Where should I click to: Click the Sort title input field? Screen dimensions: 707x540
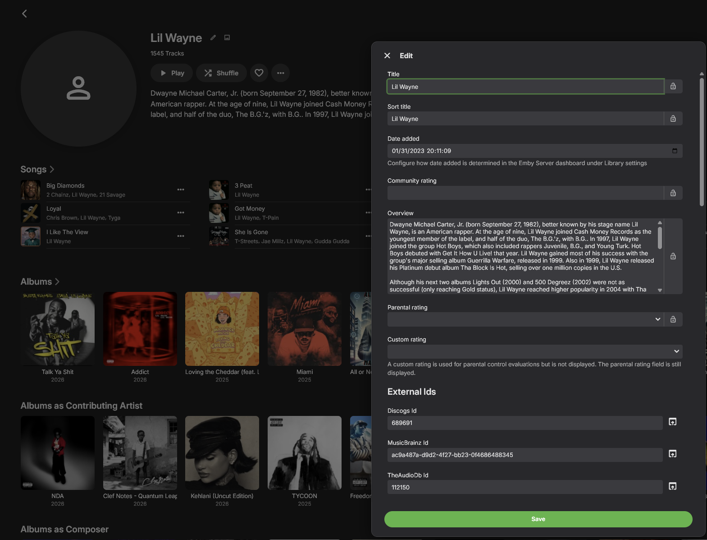(x=525, y=119)
